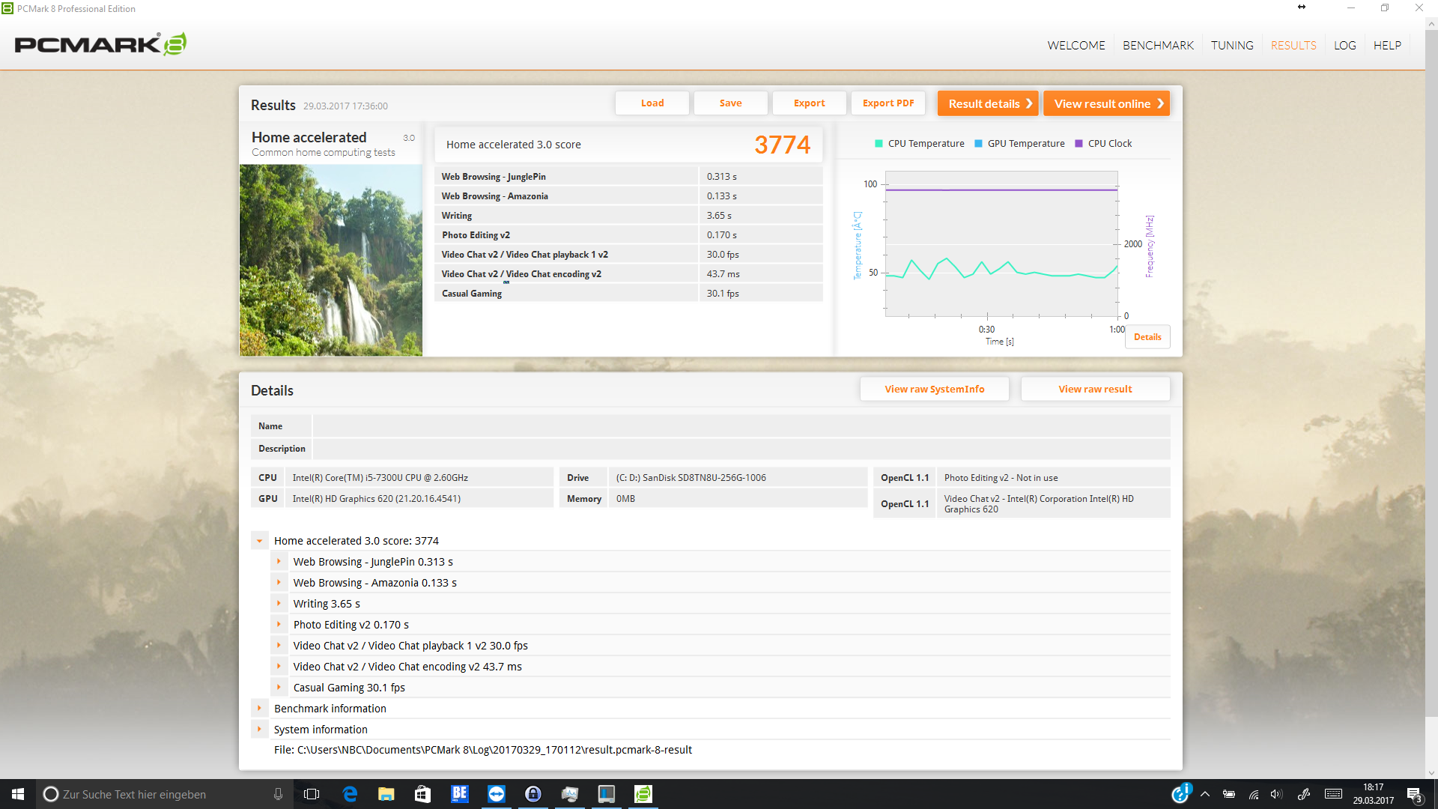Click the Export PDF button
The width and height of the screenshot is (1438, 809).
(x=888, y=103)
